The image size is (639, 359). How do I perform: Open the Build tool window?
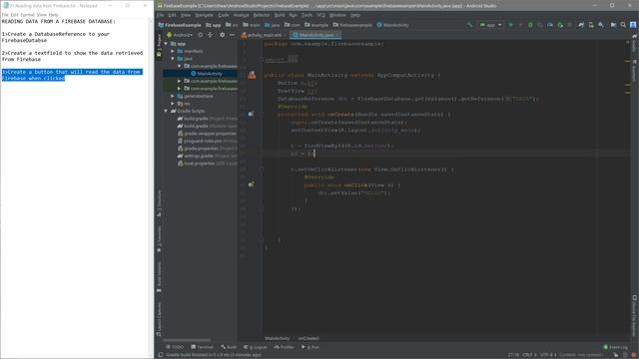[x=229, y=347]
